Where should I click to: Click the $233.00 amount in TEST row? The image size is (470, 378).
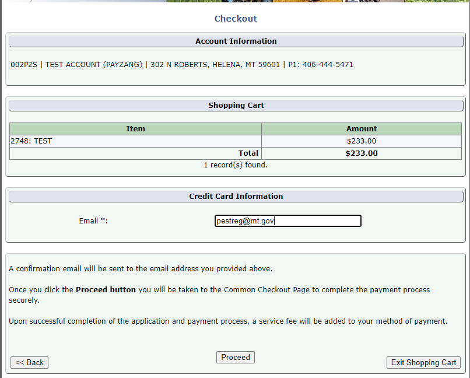click(x=362, y=141)
